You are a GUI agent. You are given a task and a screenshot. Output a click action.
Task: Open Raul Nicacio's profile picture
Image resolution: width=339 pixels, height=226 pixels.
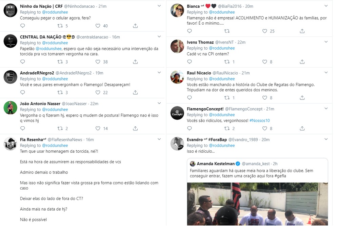(x=177, y=77)
